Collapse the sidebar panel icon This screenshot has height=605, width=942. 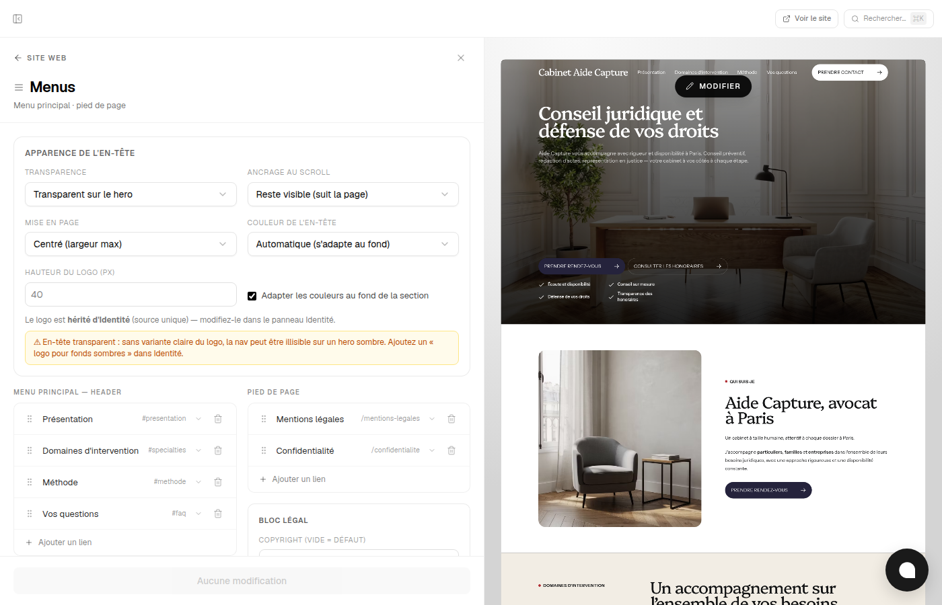tap(17, 19)
